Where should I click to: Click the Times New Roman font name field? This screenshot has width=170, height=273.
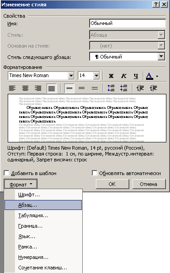pos(38,76)
